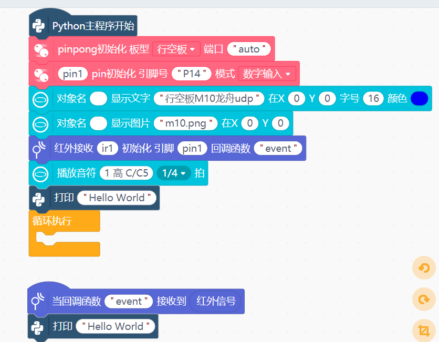Image resolution: width=439 pixels, height=342 pixels.
Task: Click the pin1 field in 红外接收 block
Action: click(x=192, y=148)
